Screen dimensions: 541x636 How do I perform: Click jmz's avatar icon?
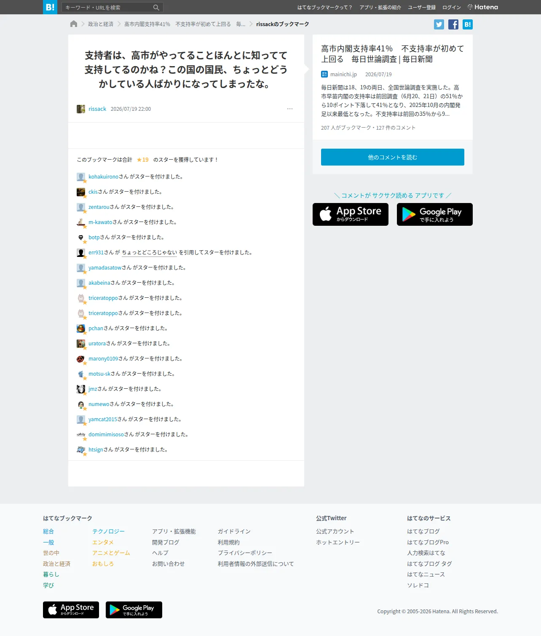click(x=81, y=389)
